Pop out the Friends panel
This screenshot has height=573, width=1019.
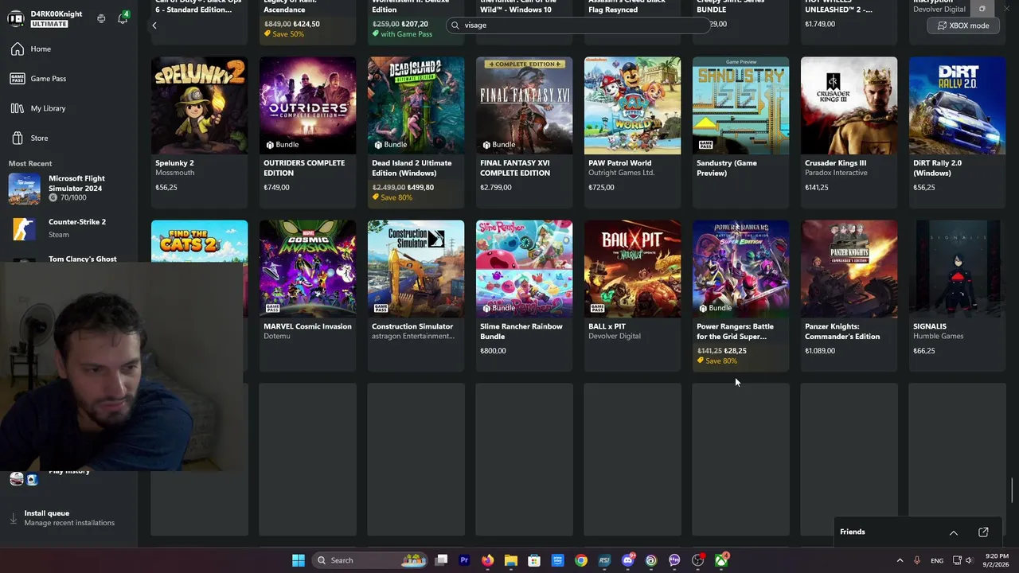pos(983,532)
